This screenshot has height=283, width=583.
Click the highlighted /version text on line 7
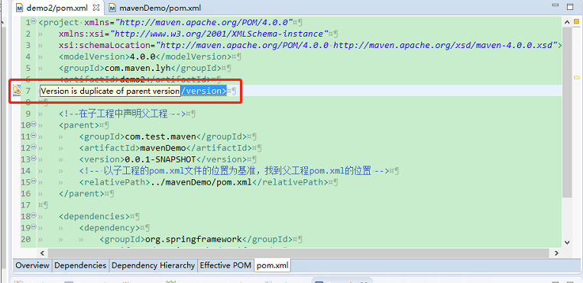coord(204,91)
